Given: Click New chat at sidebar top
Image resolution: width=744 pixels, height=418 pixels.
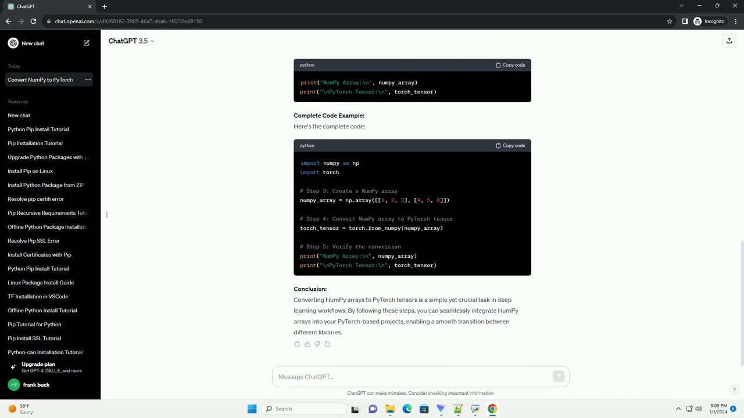Looking at the screenshot, I should tap(50, 43).
